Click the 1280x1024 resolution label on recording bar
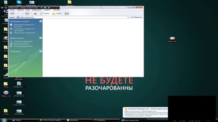The image size is (218, 122). point(13,8)
